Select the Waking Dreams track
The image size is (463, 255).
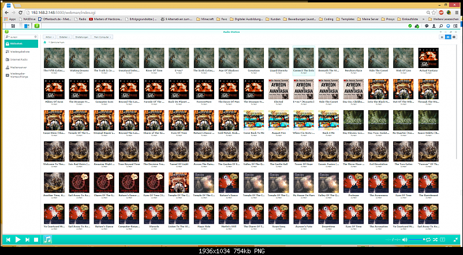pyautogui.click(x=79, y=61)
